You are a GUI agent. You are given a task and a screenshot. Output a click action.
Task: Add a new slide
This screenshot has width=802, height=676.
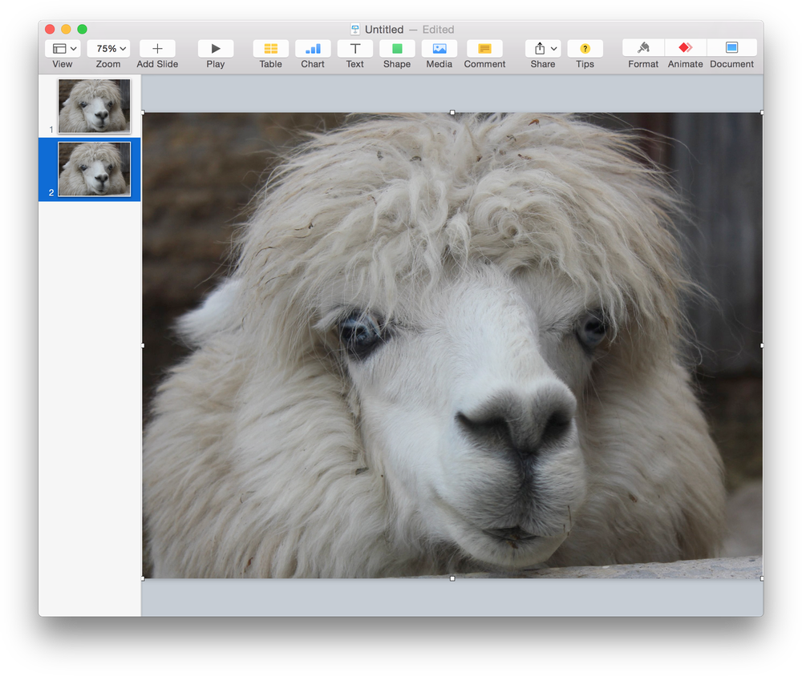pos(156,48)
